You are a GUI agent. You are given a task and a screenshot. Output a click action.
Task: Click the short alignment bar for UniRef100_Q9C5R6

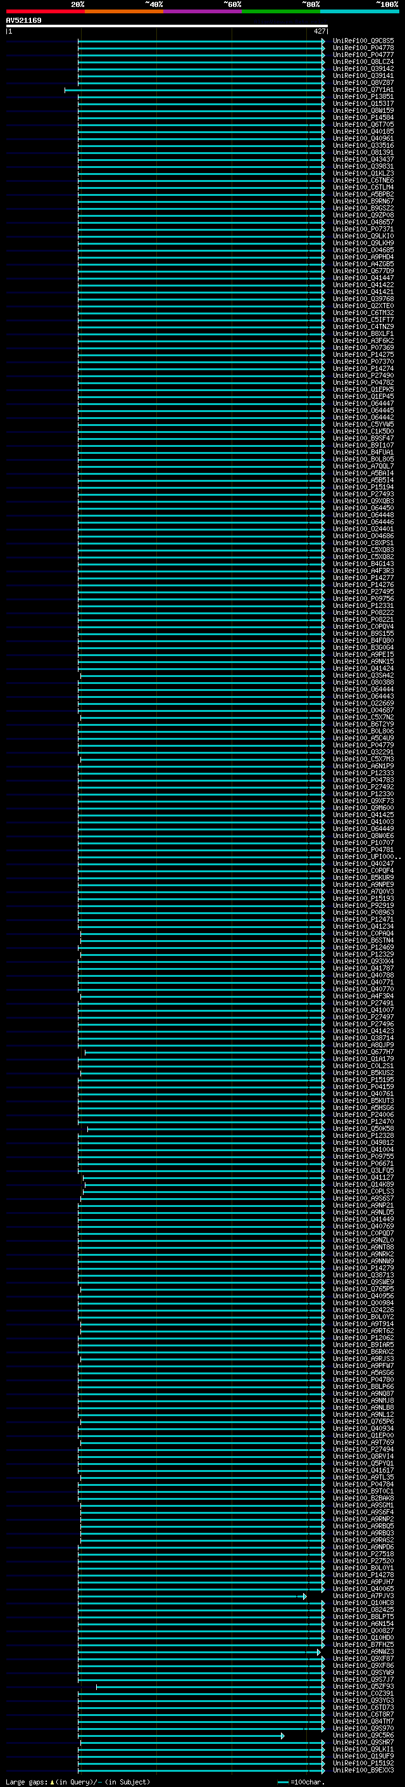(x=182, y=1736)
